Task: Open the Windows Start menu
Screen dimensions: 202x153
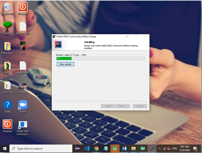Action: click(x=5, y=149)
